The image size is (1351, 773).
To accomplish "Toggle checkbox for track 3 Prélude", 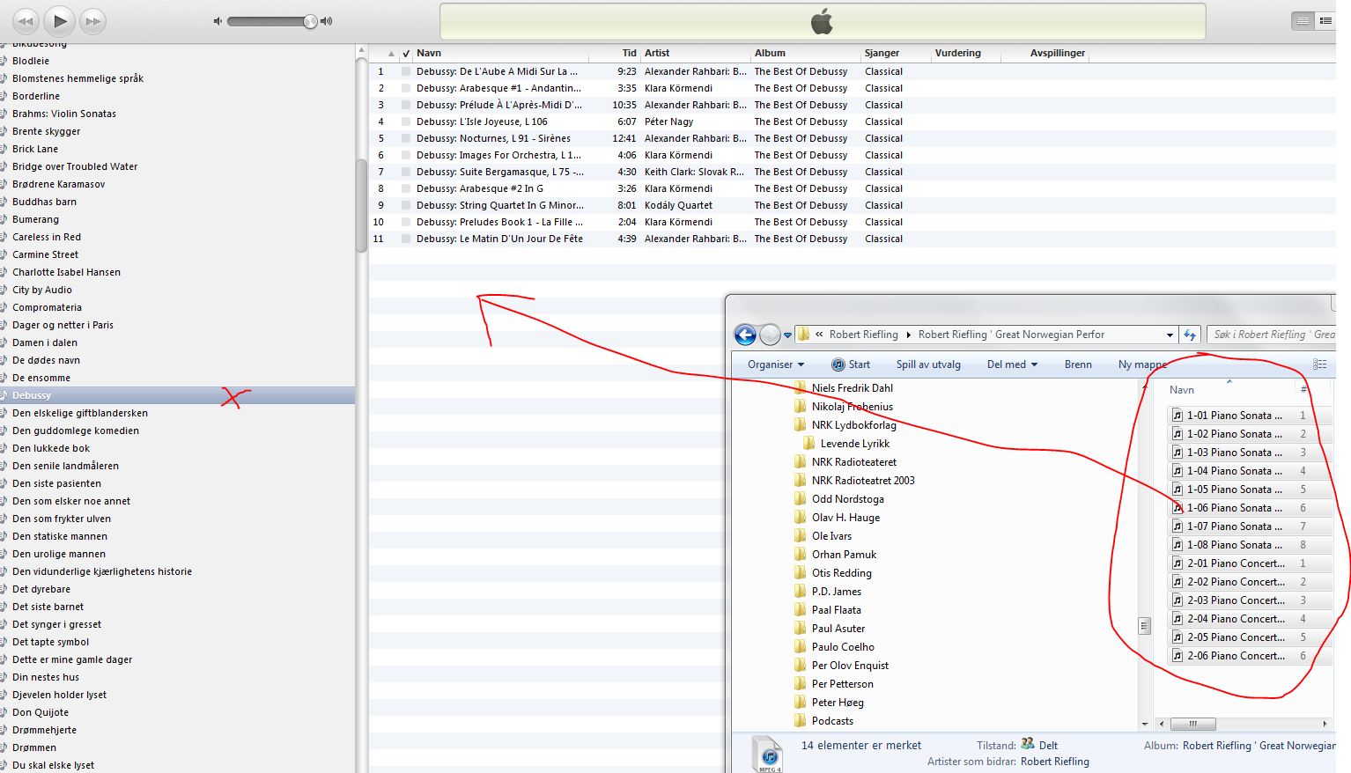I will pos(406,106).
